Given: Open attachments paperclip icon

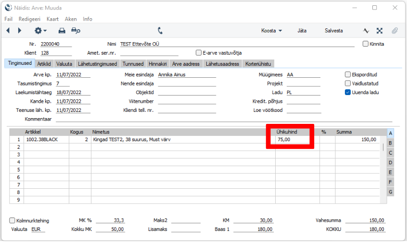Looking at the screenshot, I should [395, 31].
